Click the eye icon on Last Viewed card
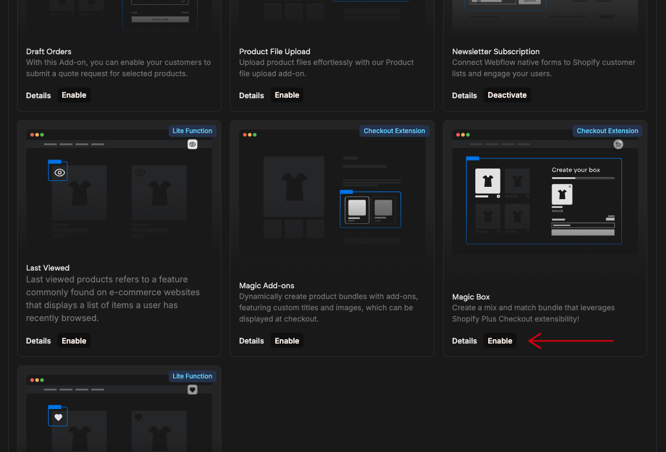The image size is (666, 452). 192,144
